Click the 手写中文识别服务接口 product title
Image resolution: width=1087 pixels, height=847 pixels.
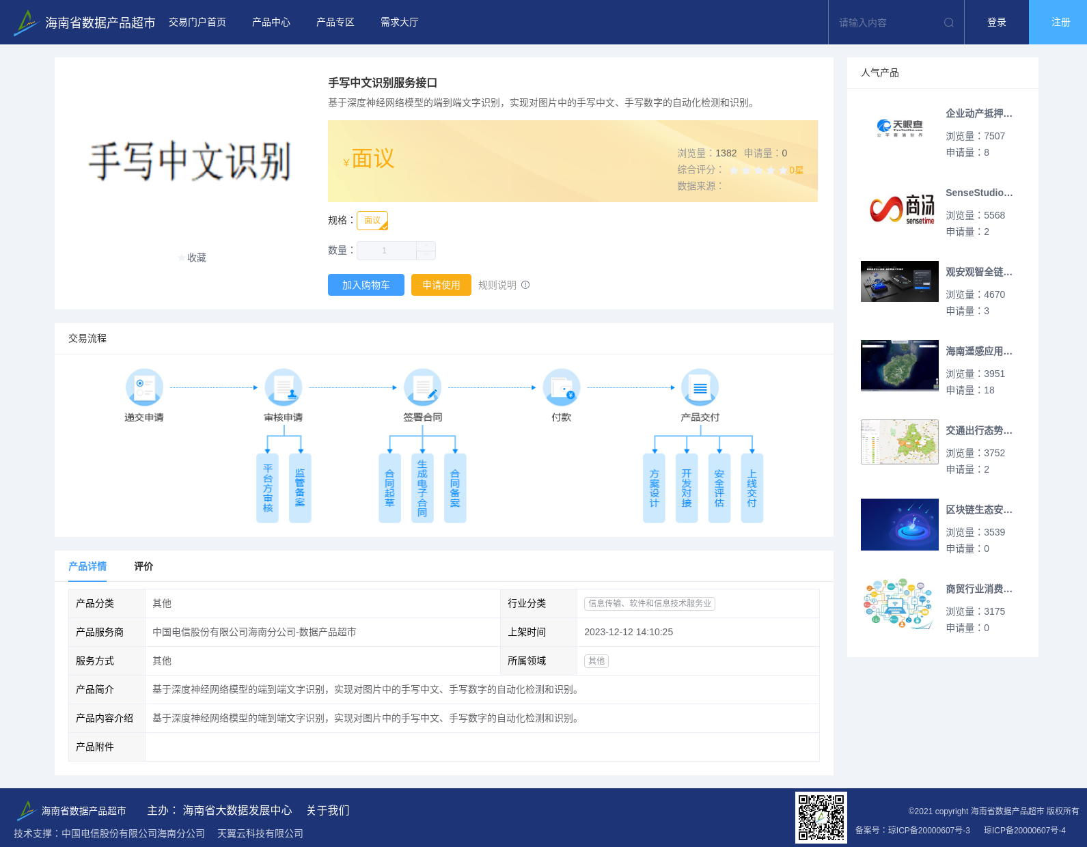pos(383,83)
